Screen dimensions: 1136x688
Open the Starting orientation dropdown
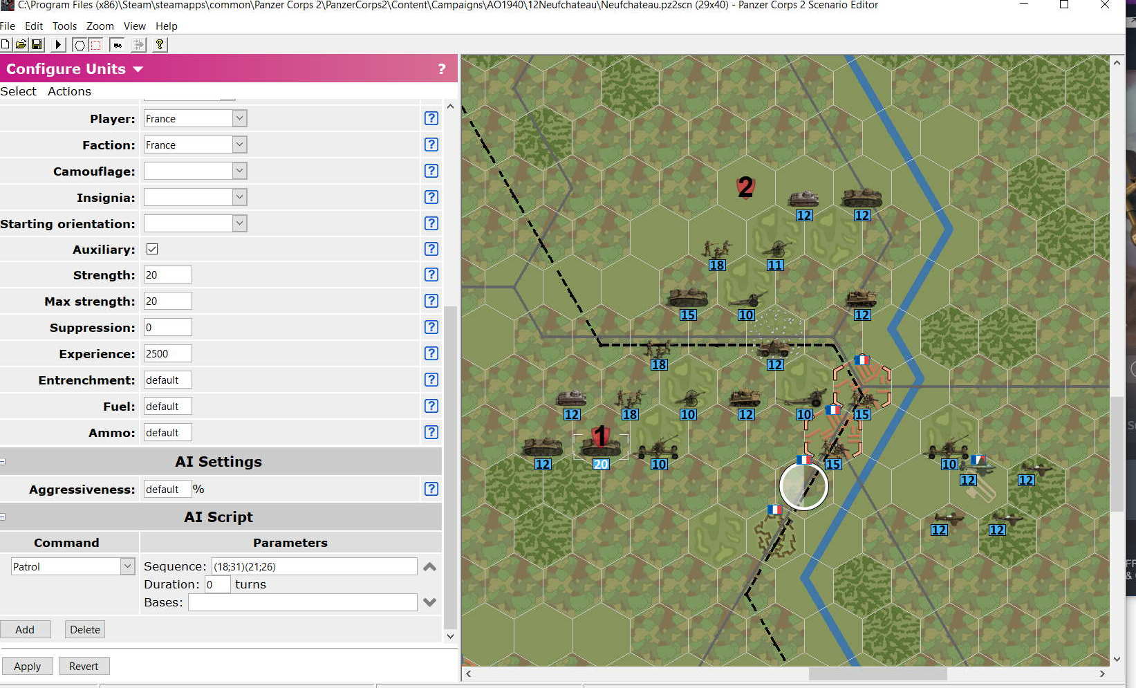click(239, 223)
